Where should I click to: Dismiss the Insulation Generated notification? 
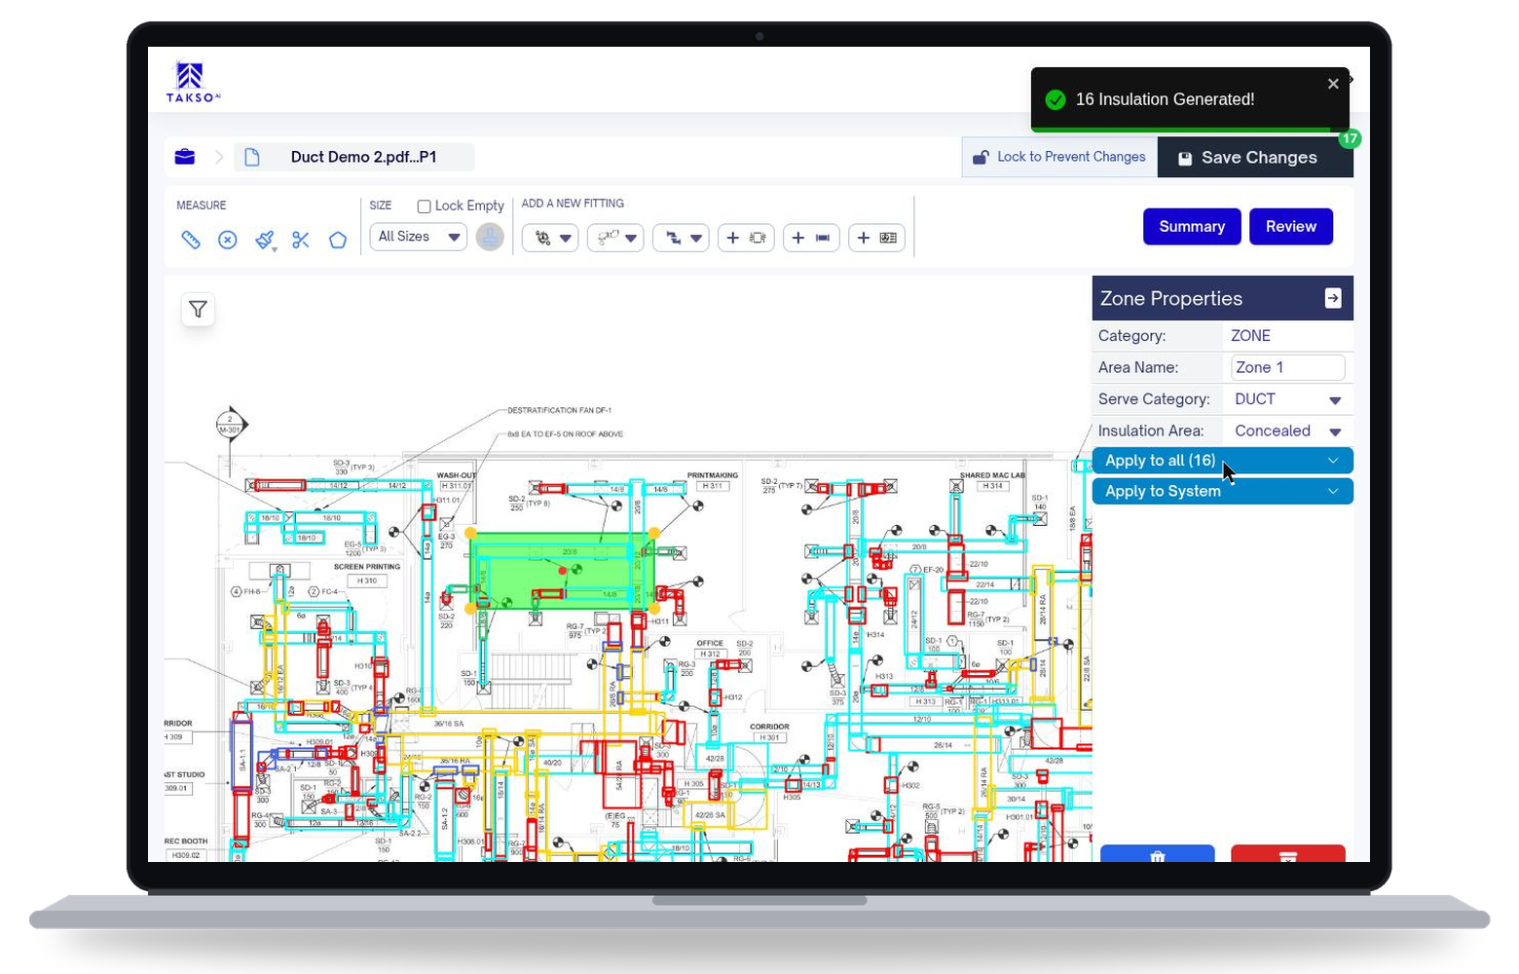tap(1333, 84)
